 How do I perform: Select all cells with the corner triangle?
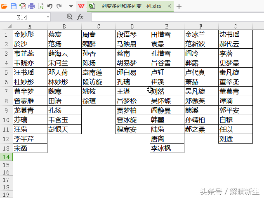point(9,26)
